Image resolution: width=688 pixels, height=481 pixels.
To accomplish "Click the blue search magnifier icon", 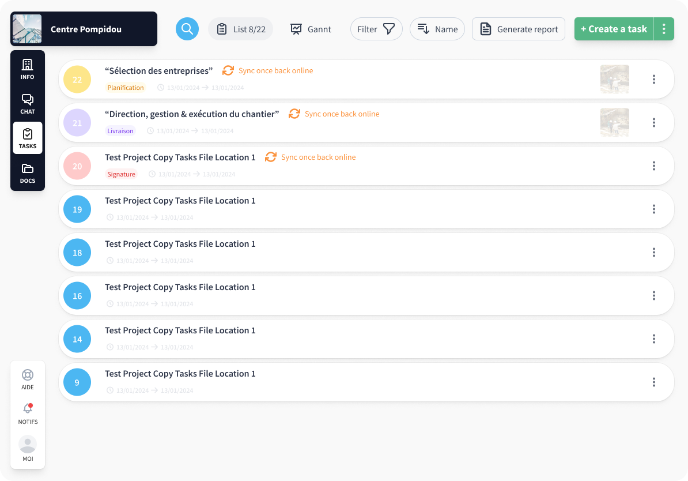I will [187, 29].
